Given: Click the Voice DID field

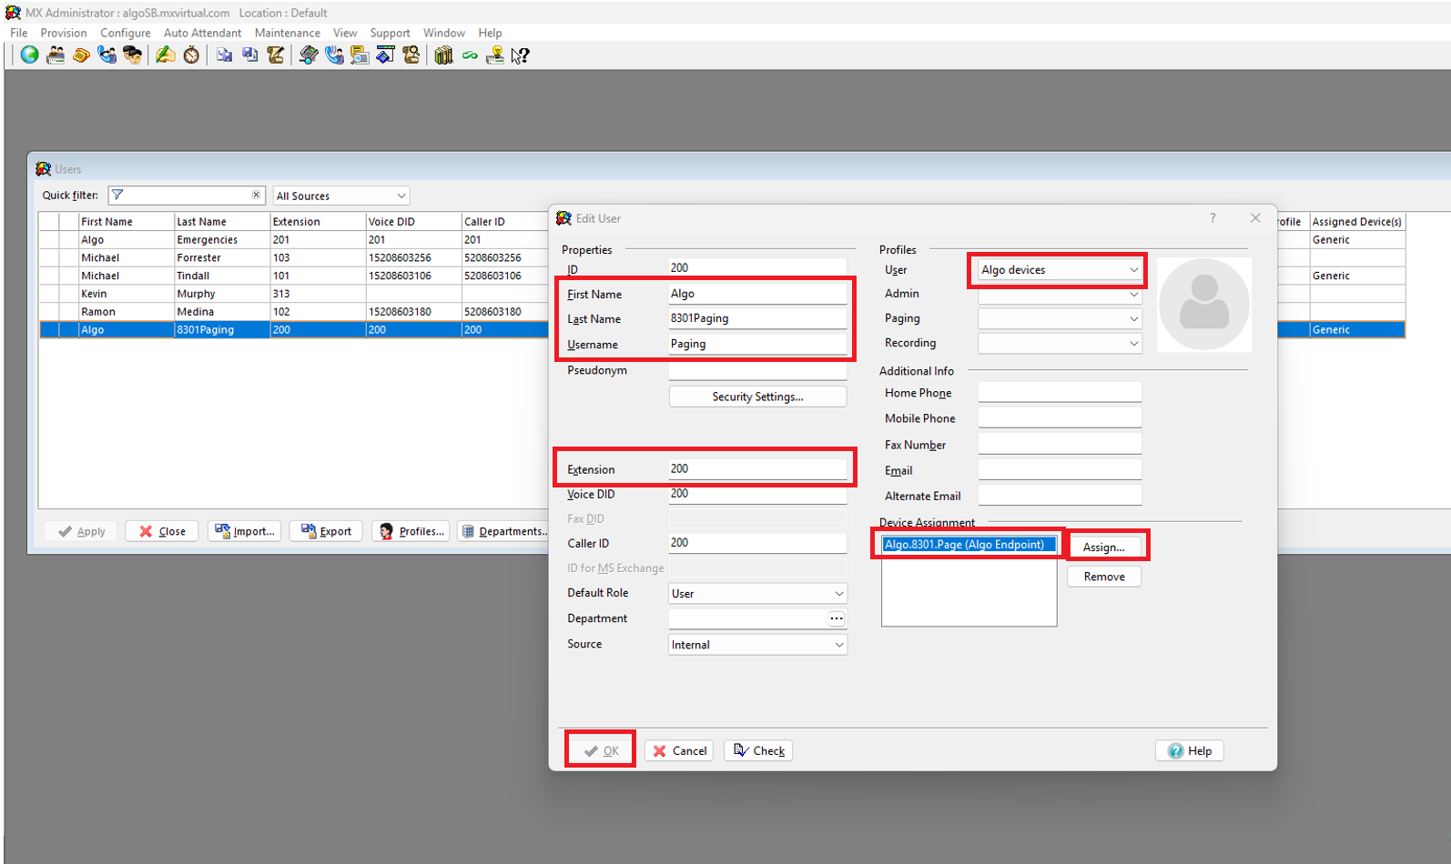Looking at the screenshot, I should (757, 494).
